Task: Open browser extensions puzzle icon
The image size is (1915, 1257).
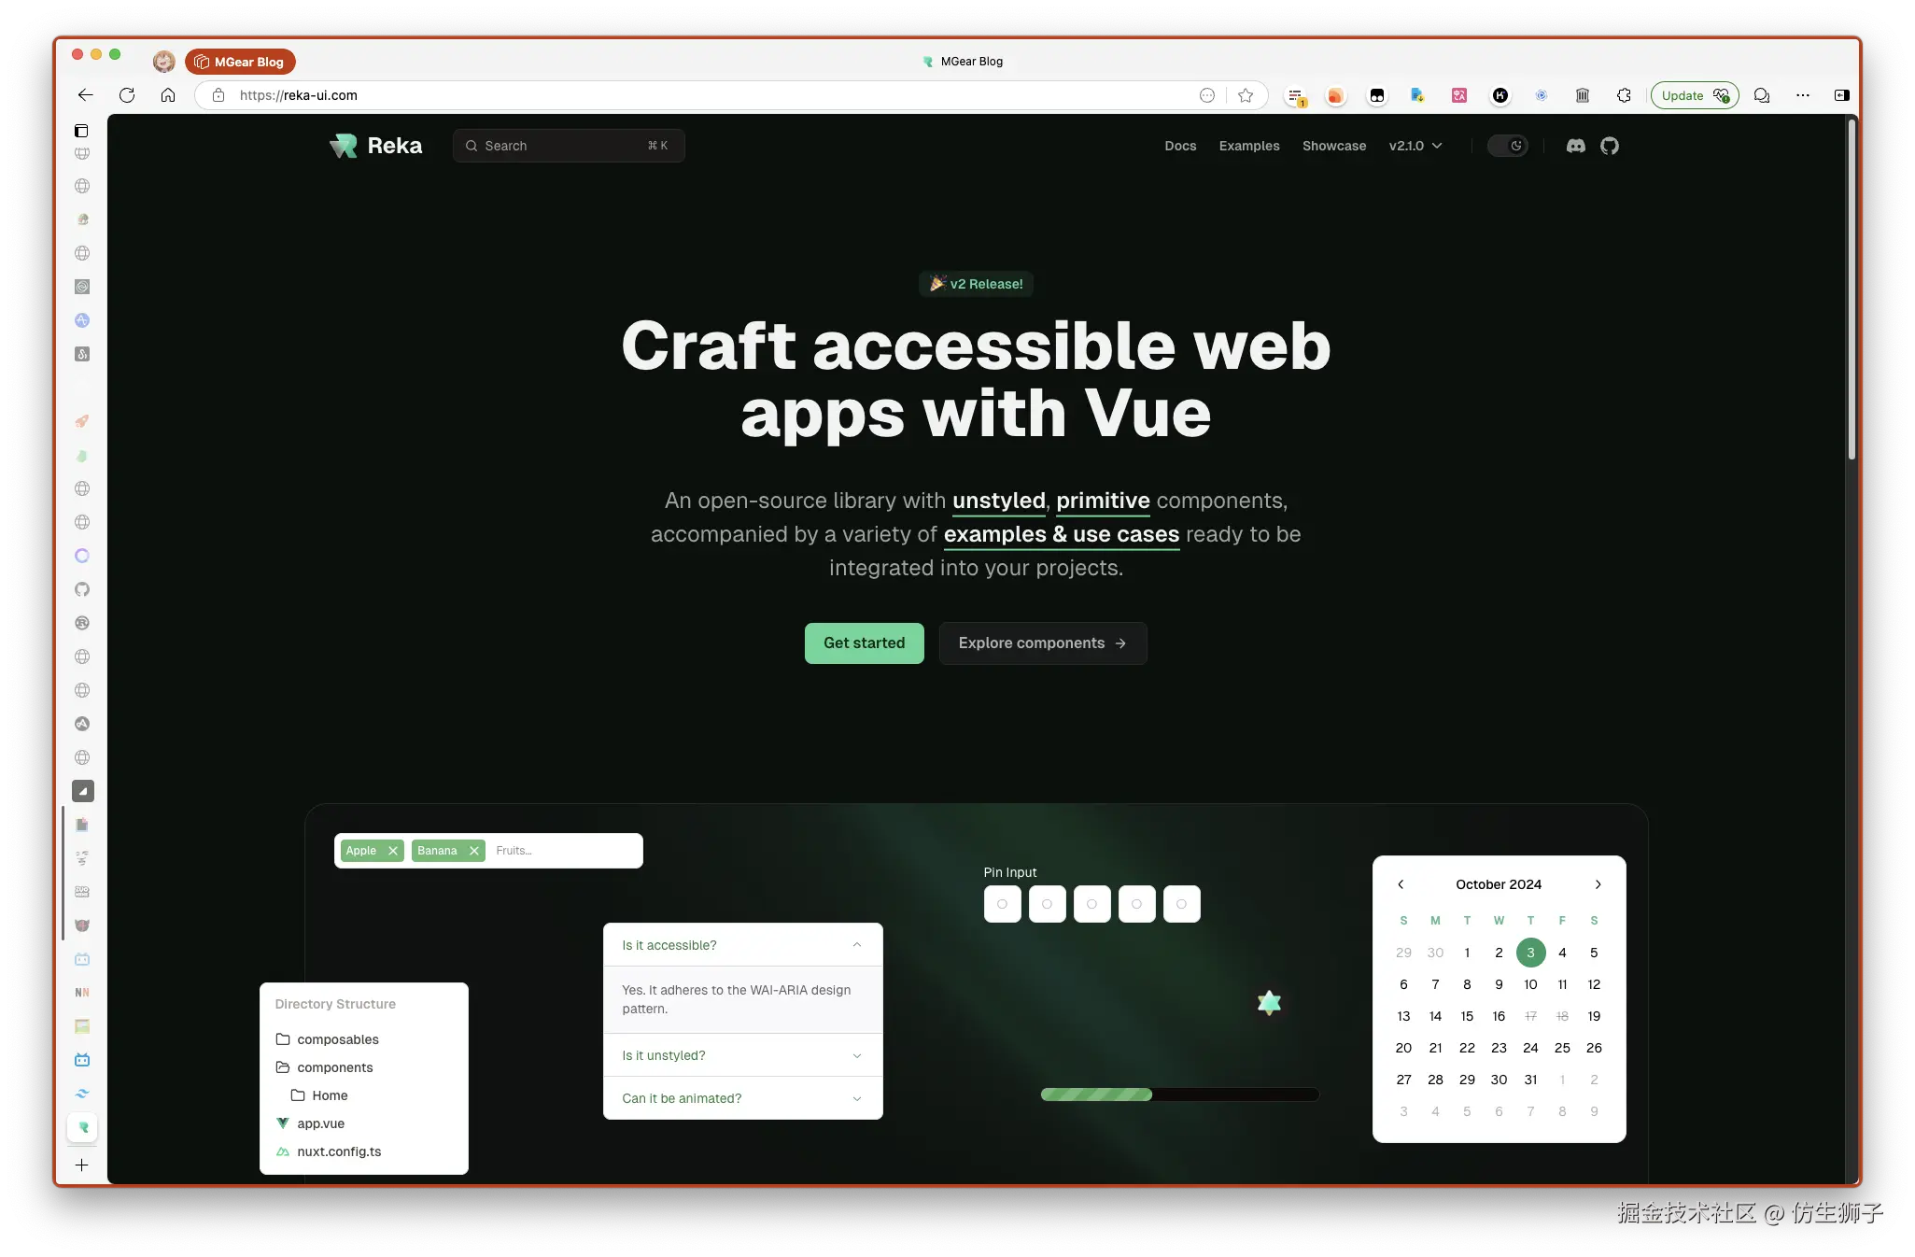Action: [x=1624, y=95]
